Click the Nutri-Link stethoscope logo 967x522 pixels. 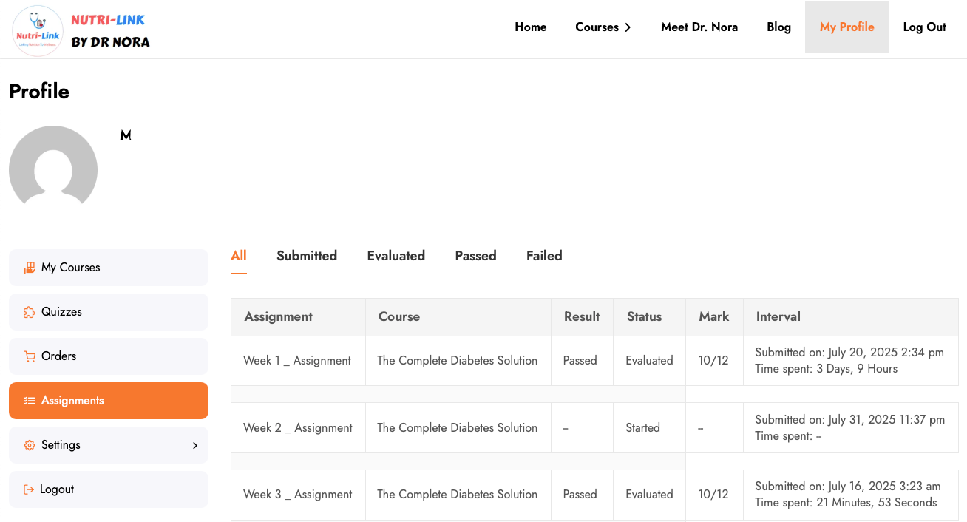[x=38, y=30]
